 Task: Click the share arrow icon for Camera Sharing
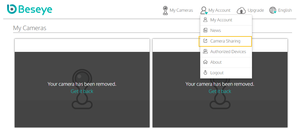coord(205,41)
